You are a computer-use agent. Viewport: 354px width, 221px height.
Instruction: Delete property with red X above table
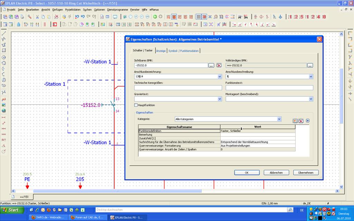301,121
